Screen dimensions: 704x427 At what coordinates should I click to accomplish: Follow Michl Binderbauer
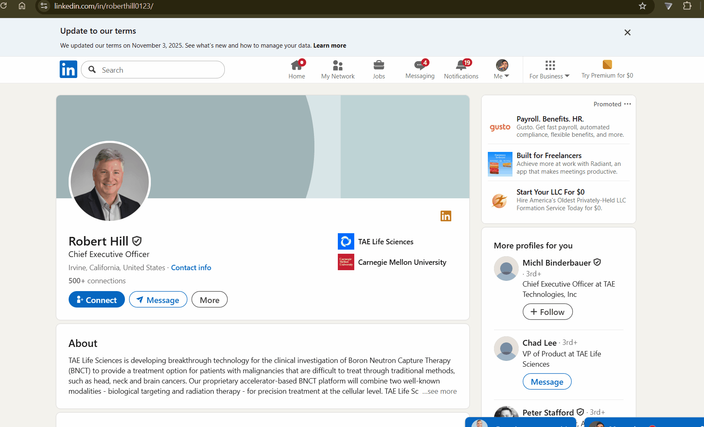point(547,312)
